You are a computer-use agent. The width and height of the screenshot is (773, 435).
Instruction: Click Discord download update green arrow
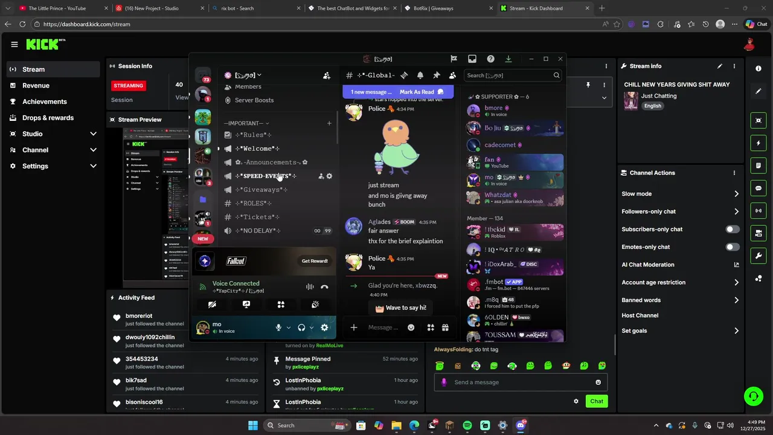pyautogui.click(x=508, y=59)
